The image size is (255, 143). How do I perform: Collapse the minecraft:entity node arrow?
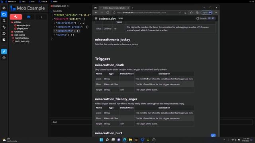pyautogui.click(x=52, y=19)
